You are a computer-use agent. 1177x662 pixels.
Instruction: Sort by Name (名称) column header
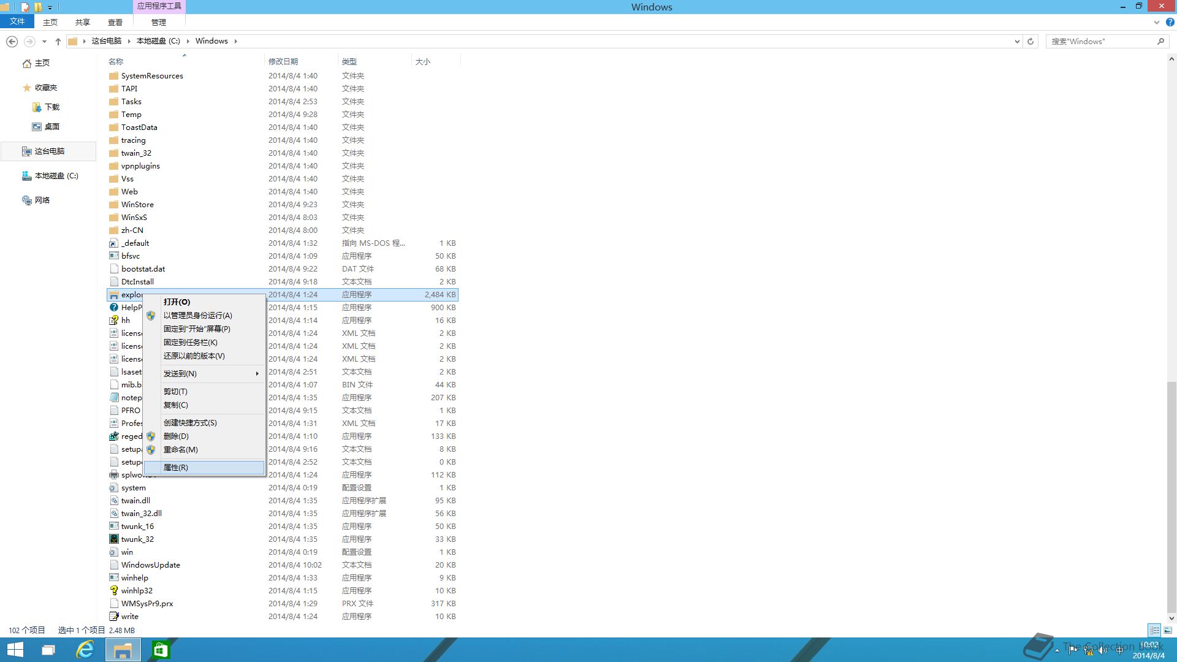click(x=184, y=61)
